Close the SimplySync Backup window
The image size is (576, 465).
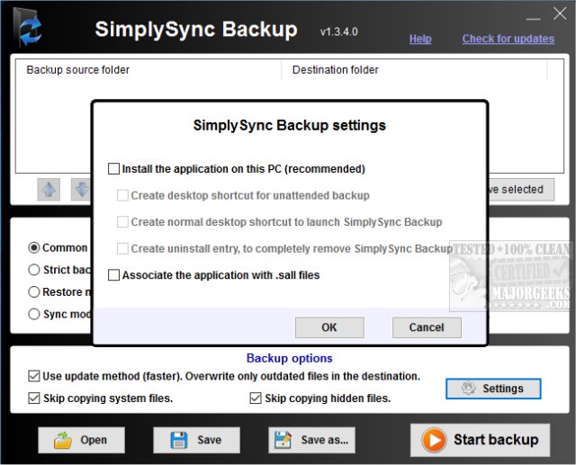560,14
